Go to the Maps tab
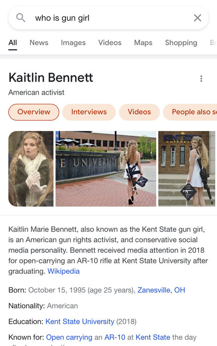Screen dimensions: 217x346 click(x=143, y=42)
